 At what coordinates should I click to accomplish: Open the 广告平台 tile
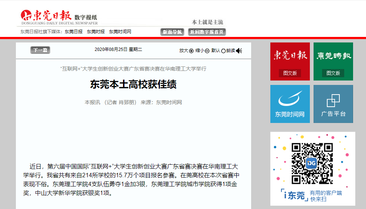point(333,104)
